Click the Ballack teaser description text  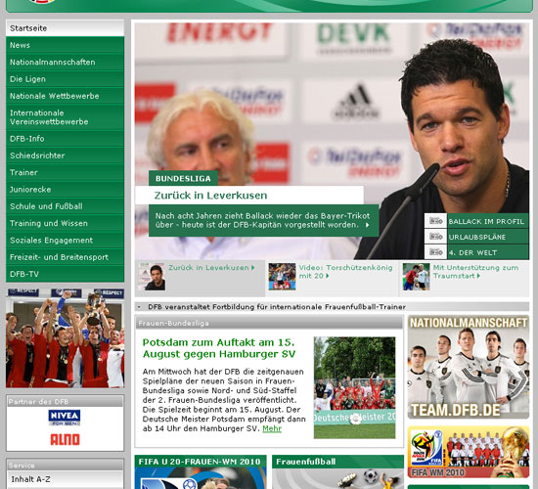tap(262, 220)
